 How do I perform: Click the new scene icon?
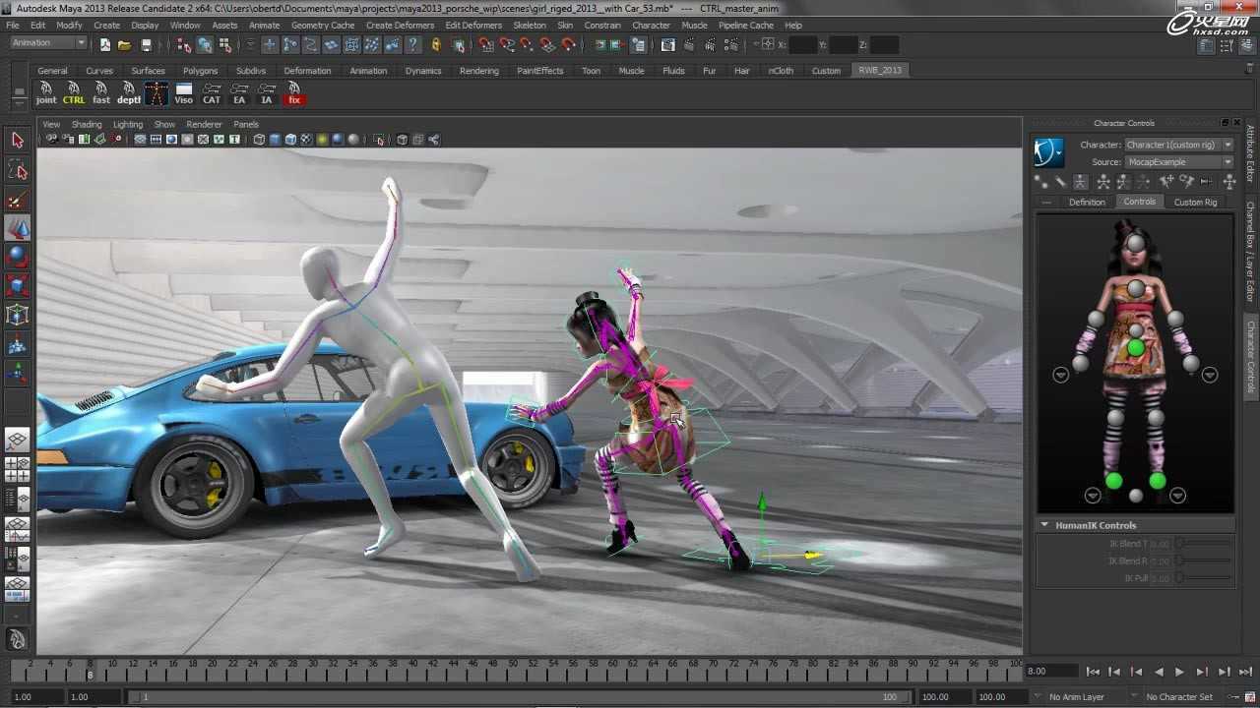click(106, 44)
